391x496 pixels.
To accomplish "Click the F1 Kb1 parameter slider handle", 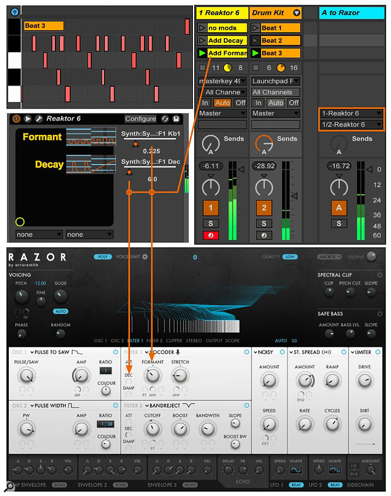I will [x=136, y=144].
